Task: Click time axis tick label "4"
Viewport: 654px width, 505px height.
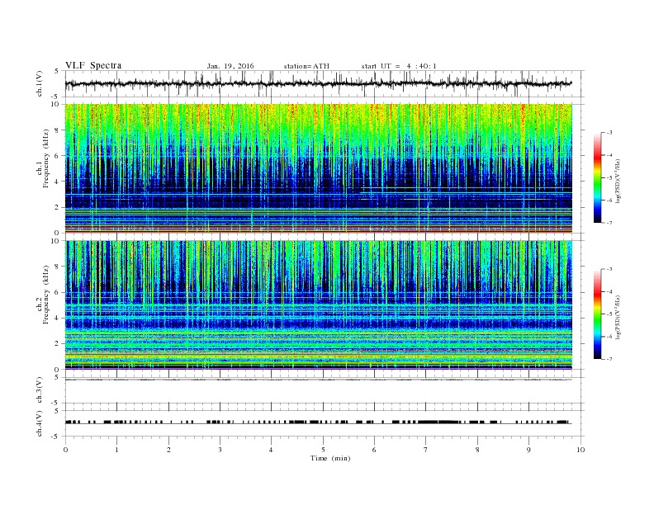Action: pos(272,450)
